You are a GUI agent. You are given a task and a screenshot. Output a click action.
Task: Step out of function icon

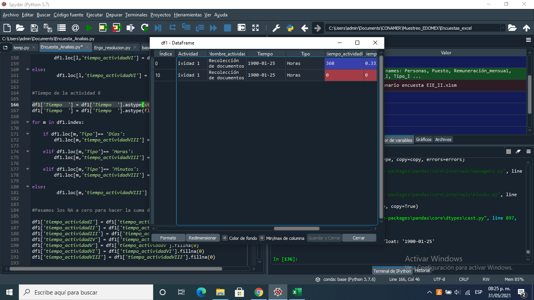200,28
